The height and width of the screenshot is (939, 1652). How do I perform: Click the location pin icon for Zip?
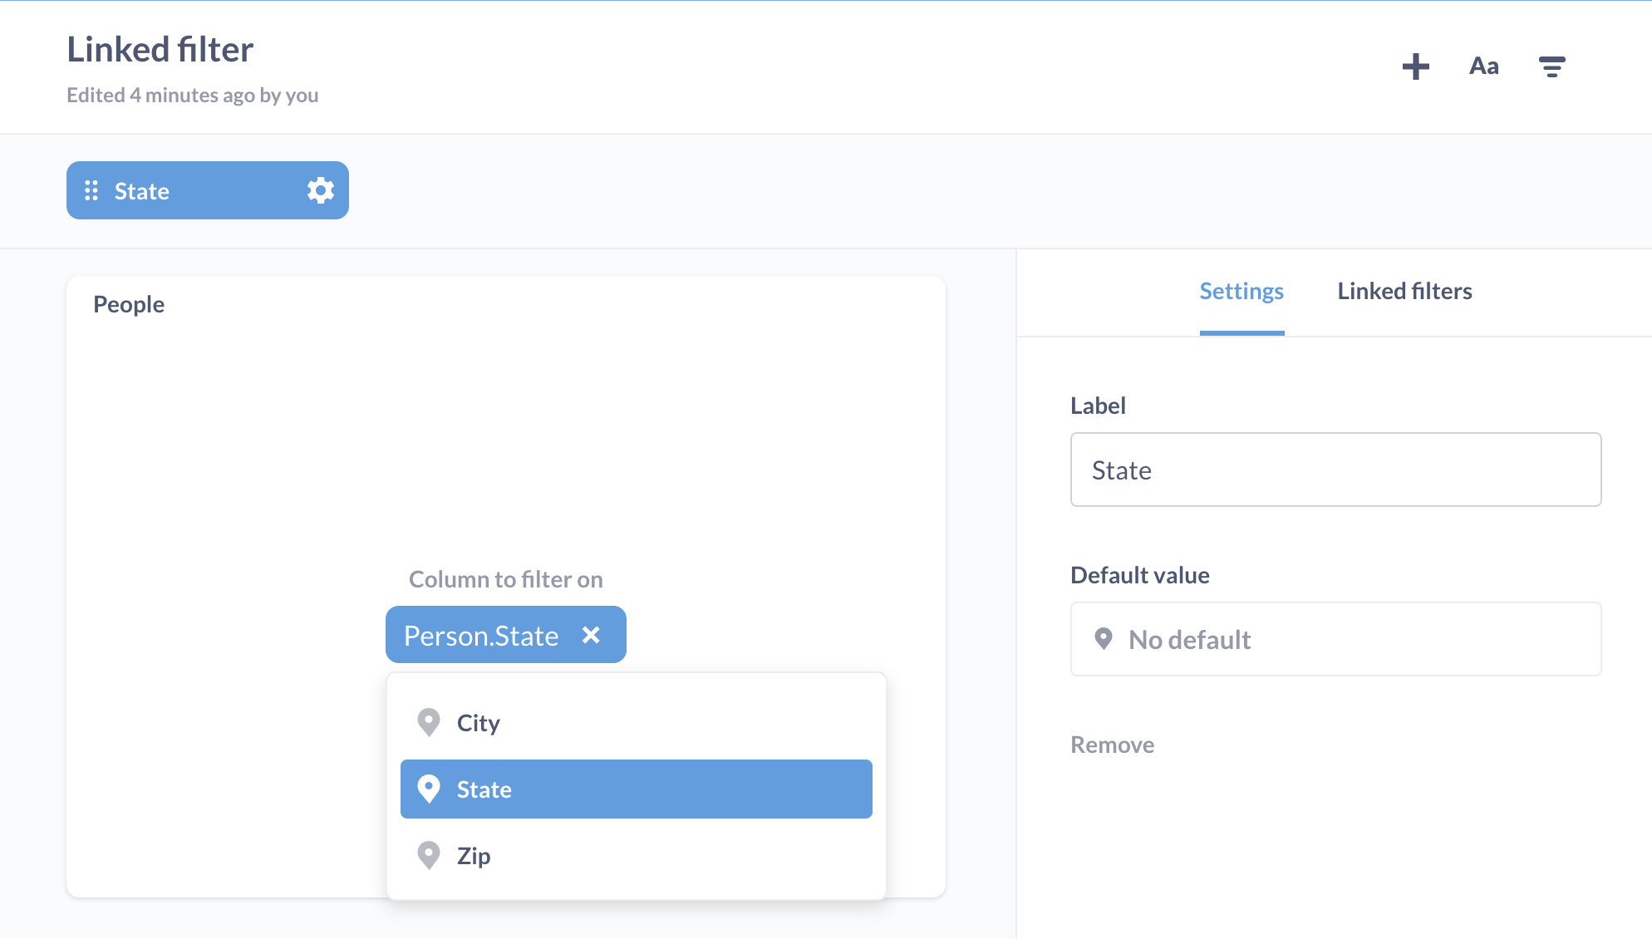pos(429,854)
